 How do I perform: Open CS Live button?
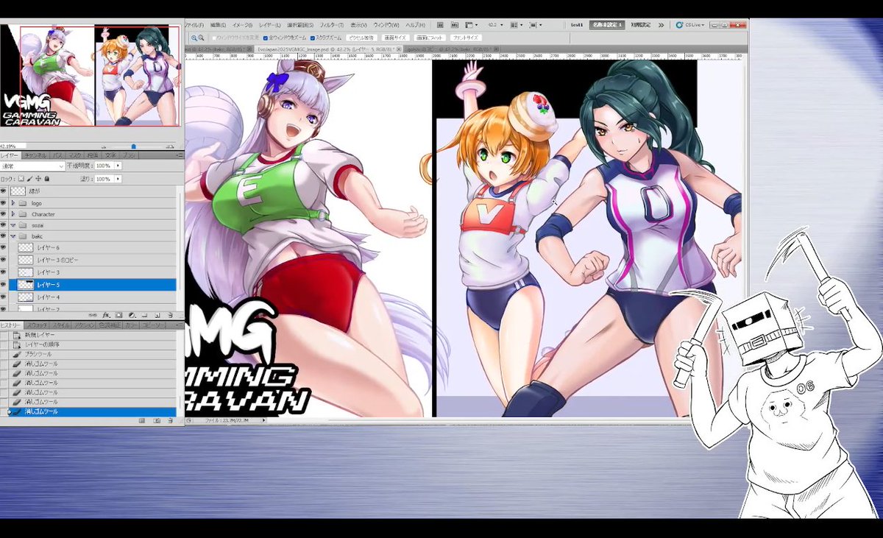(691, 24)
